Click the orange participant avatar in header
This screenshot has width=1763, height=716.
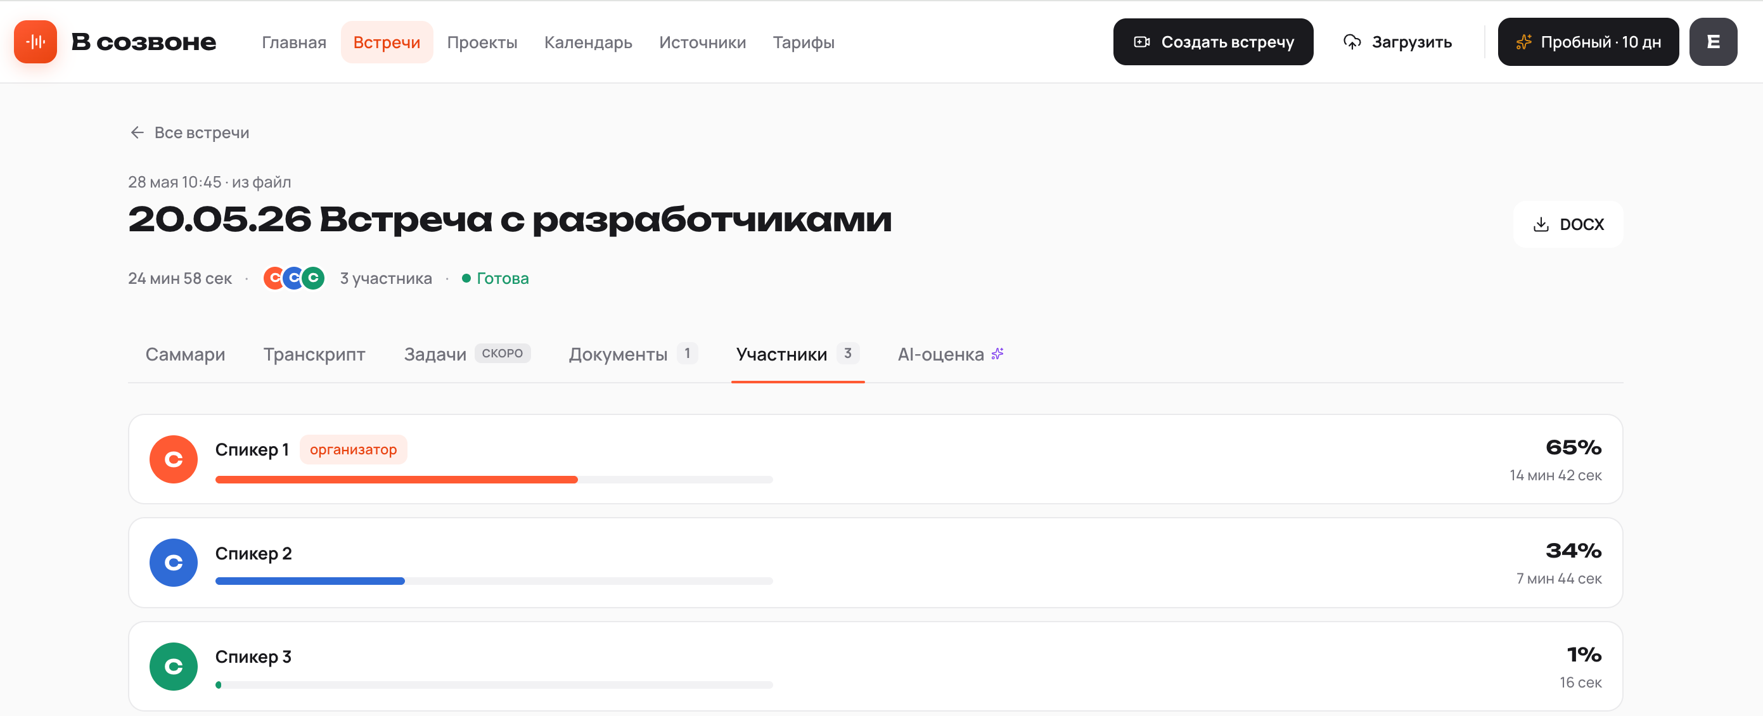tap(273, 278)
